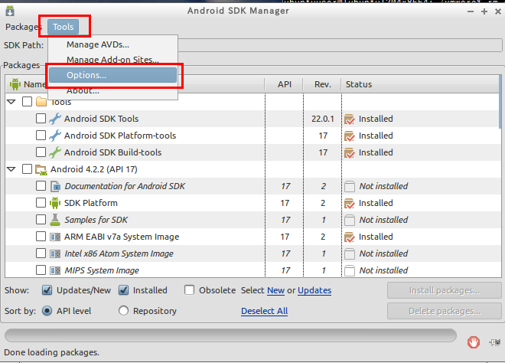This screenshot has height=363, width=505.
Task: Click the Delete packages... button
Action: (445, 311)
